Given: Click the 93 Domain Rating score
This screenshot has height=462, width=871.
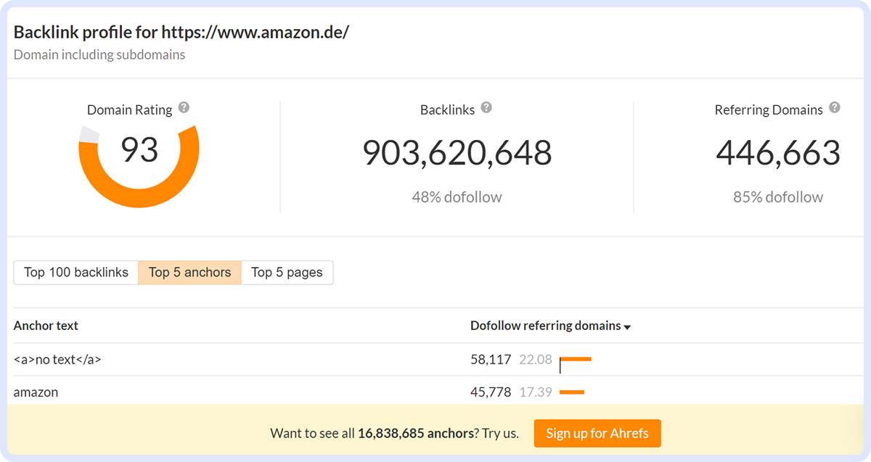Looking at the screenshot, I should pyautogui.click(x=139, y=149).
